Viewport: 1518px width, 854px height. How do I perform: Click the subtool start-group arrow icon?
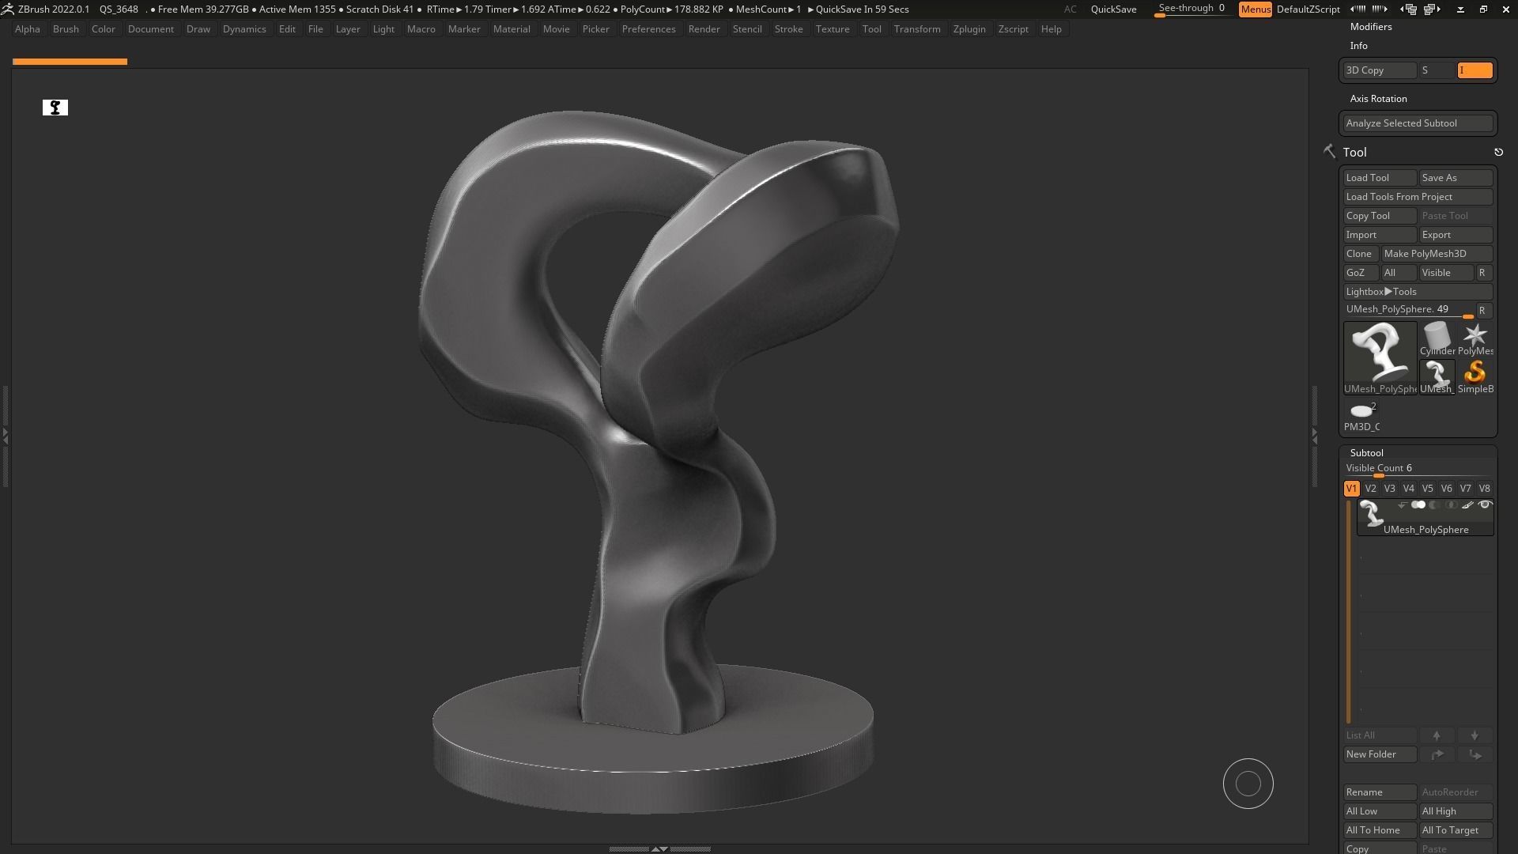[1402, 505]
